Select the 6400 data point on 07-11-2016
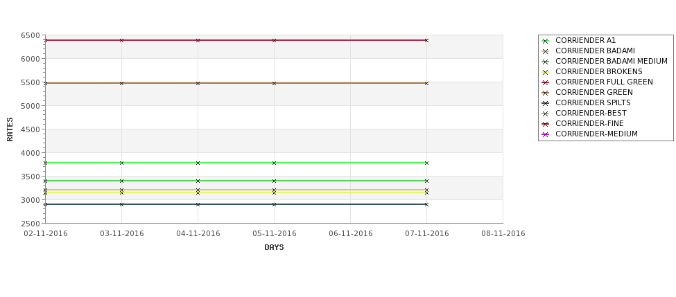Screen dimensions: 676x297 pyautogui.click(x=426, y=40)
